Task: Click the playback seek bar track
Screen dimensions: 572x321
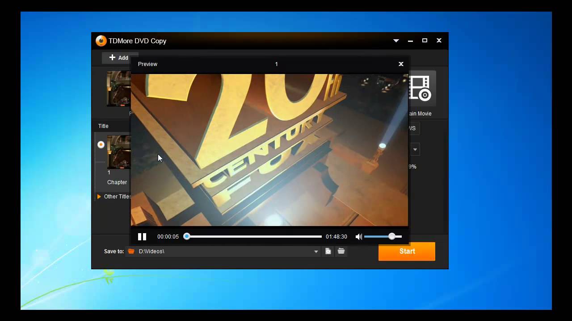Action: 254,237
